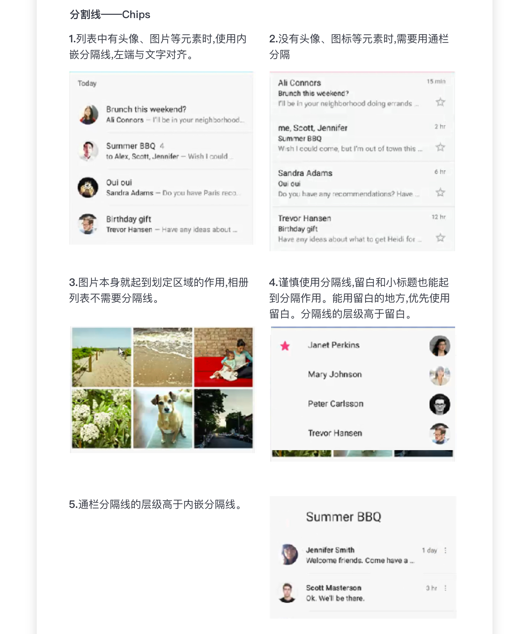This screenshot has width=525, height=634.
Task: Click Jennifer Smith avatar under Summer BBQ
Action: (289, 555)
